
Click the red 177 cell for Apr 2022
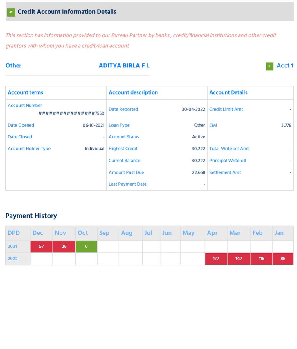[216, 259]
